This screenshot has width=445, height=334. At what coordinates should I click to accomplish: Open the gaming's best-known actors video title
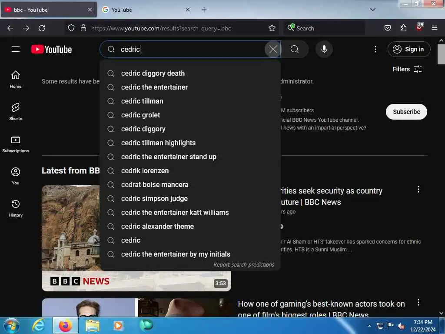[x=321, y=309]
